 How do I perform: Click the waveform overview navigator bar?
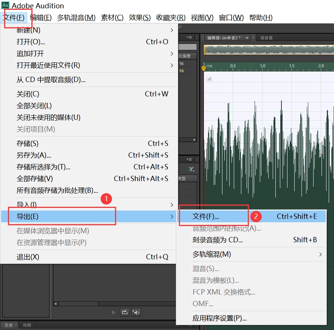pos(269,50)
